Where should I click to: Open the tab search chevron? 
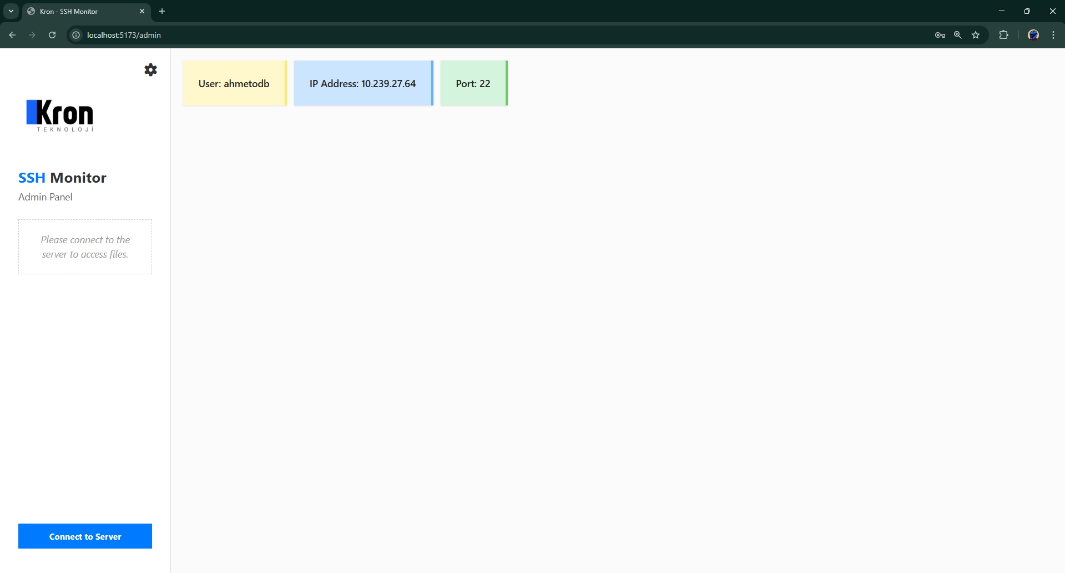pyautogui.click(x=11, y=11)
